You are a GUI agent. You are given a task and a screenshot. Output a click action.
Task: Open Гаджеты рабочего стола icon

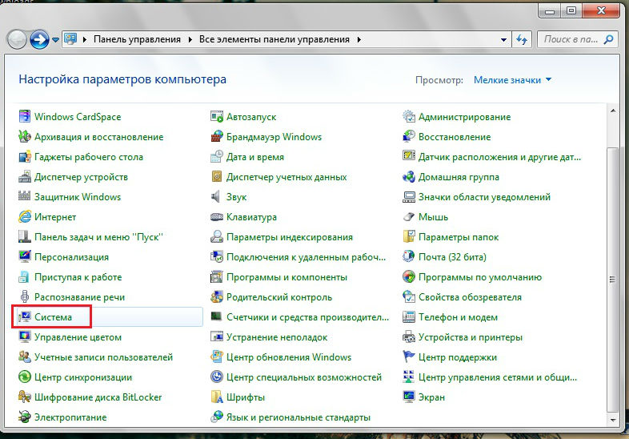[x=25, y=157]
